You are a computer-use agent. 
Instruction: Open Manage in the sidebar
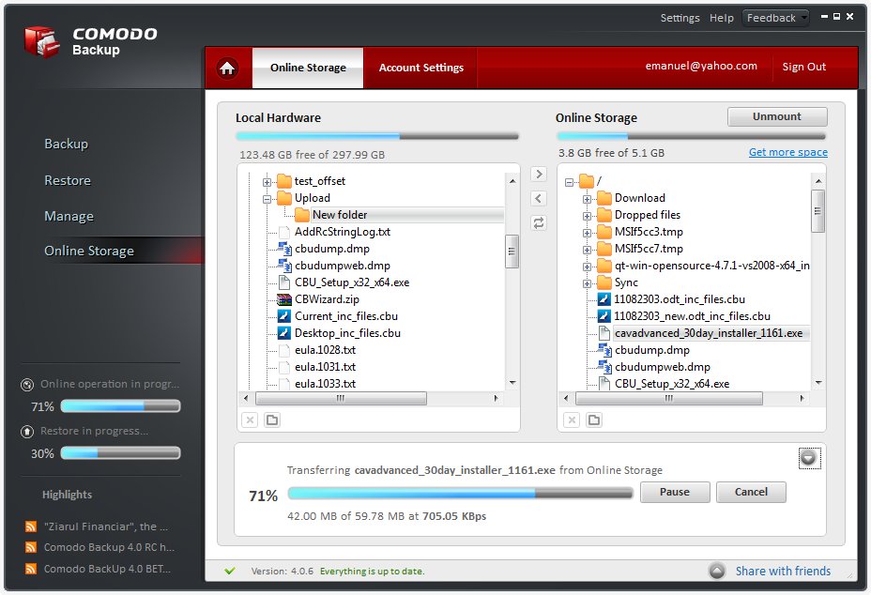click(69, 216)
